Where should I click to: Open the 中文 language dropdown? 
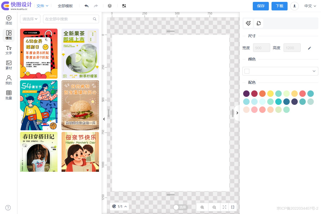310,6
